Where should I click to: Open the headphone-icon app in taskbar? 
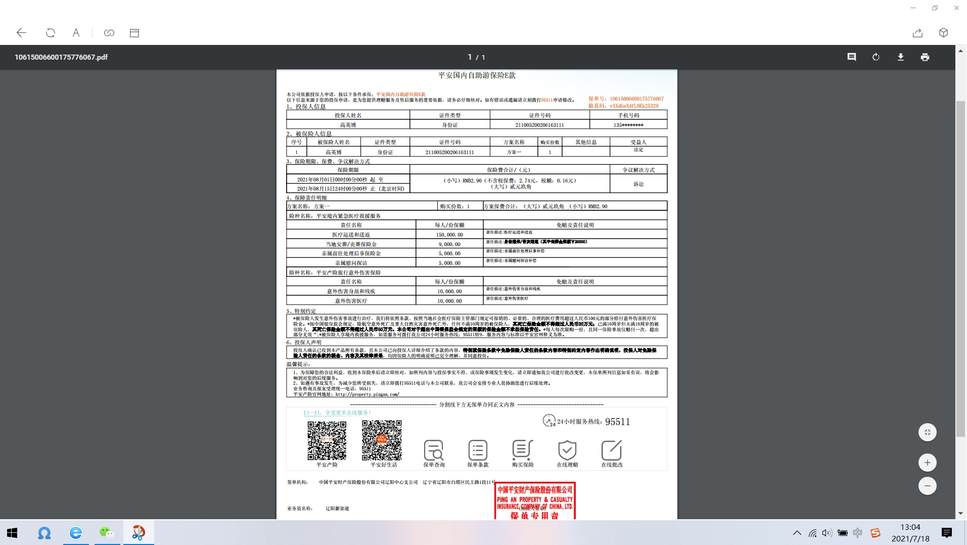44,533
